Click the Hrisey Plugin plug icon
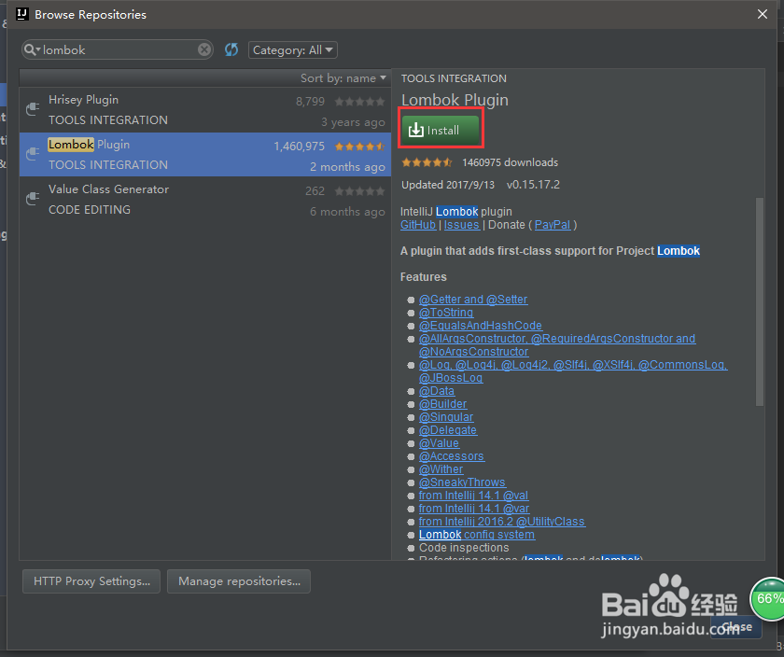The height and width of the screenshot is (657, 784). coord(33,108)
